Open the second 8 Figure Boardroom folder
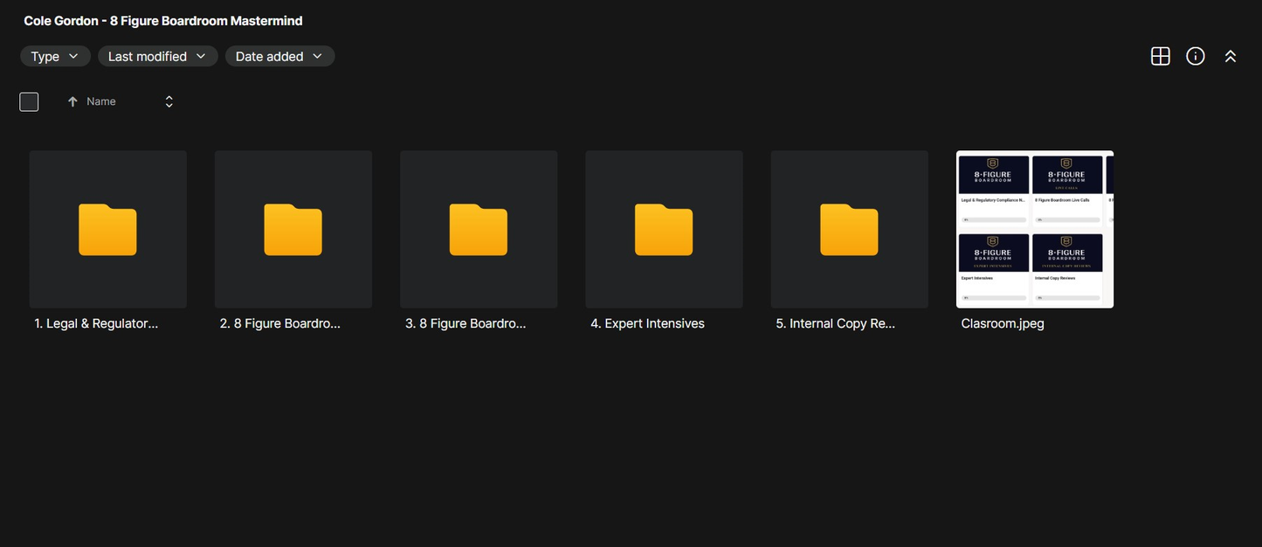The width and height of the screenshot is (1262, 547). (x=293, y=229)
